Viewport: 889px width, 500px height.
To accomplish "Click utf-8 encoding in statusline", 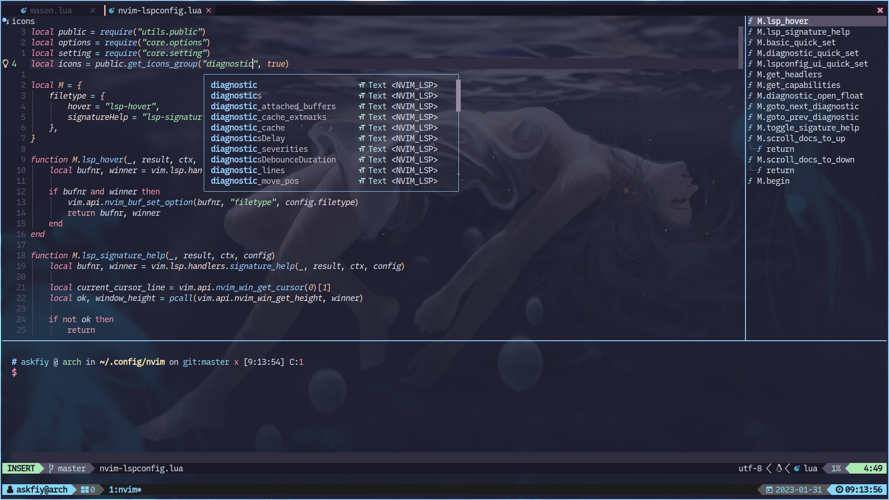I will tap(750, 468).
